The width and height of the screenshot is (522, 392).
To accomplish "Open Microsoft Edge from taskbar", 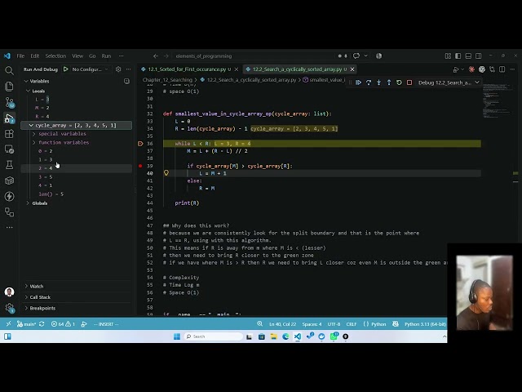I will 285,336.
